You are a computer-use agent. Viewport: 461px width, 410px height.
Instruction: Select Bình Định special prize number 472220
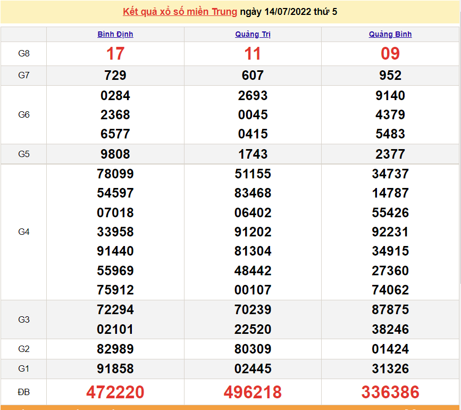tap(115, 392)
